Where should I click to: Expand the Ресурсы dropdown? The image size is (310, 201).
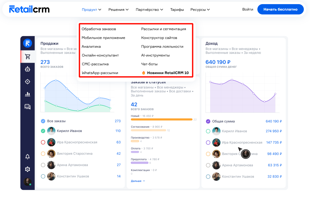tap(200, 10)
